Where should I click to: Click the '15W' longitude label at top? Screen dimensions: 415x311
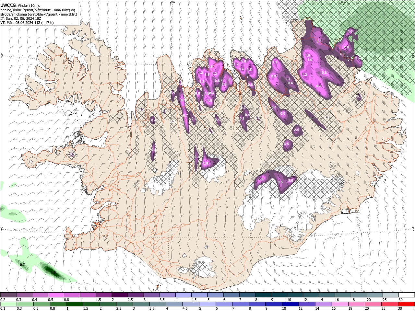[x=343, y=2]
